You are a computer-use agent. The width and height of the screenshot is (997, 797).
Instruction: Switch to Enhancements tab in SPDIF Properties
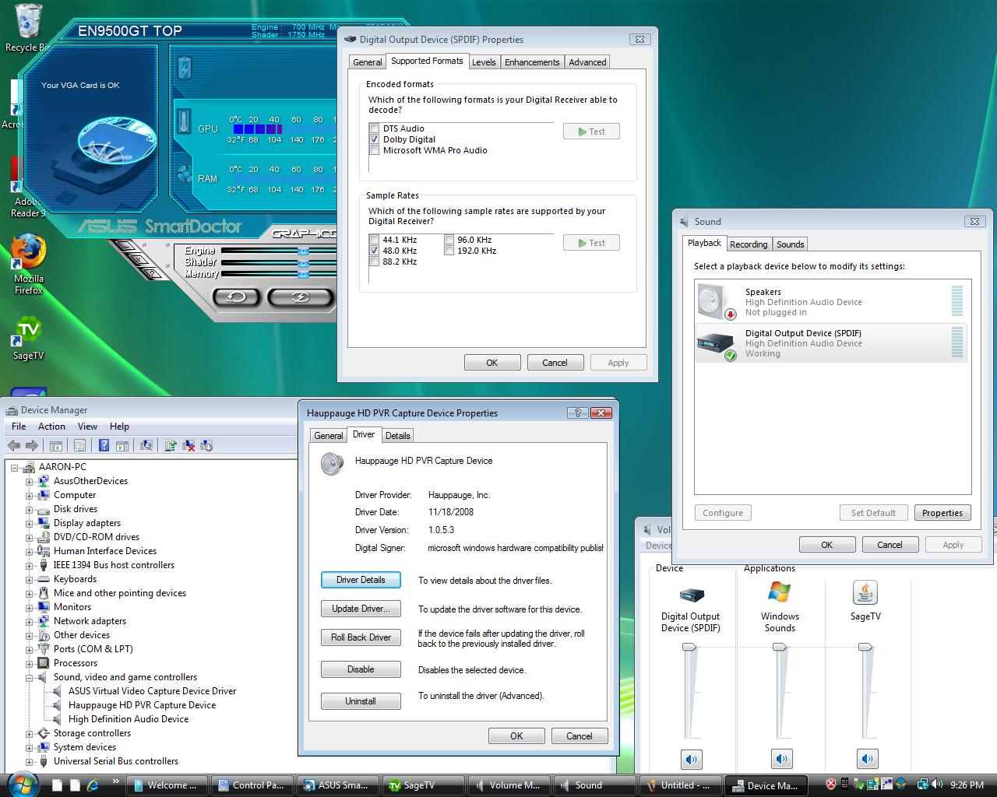coord(532,62)
